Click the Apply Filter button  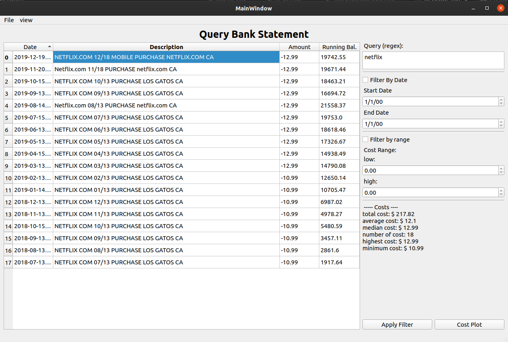click(397, 325)
